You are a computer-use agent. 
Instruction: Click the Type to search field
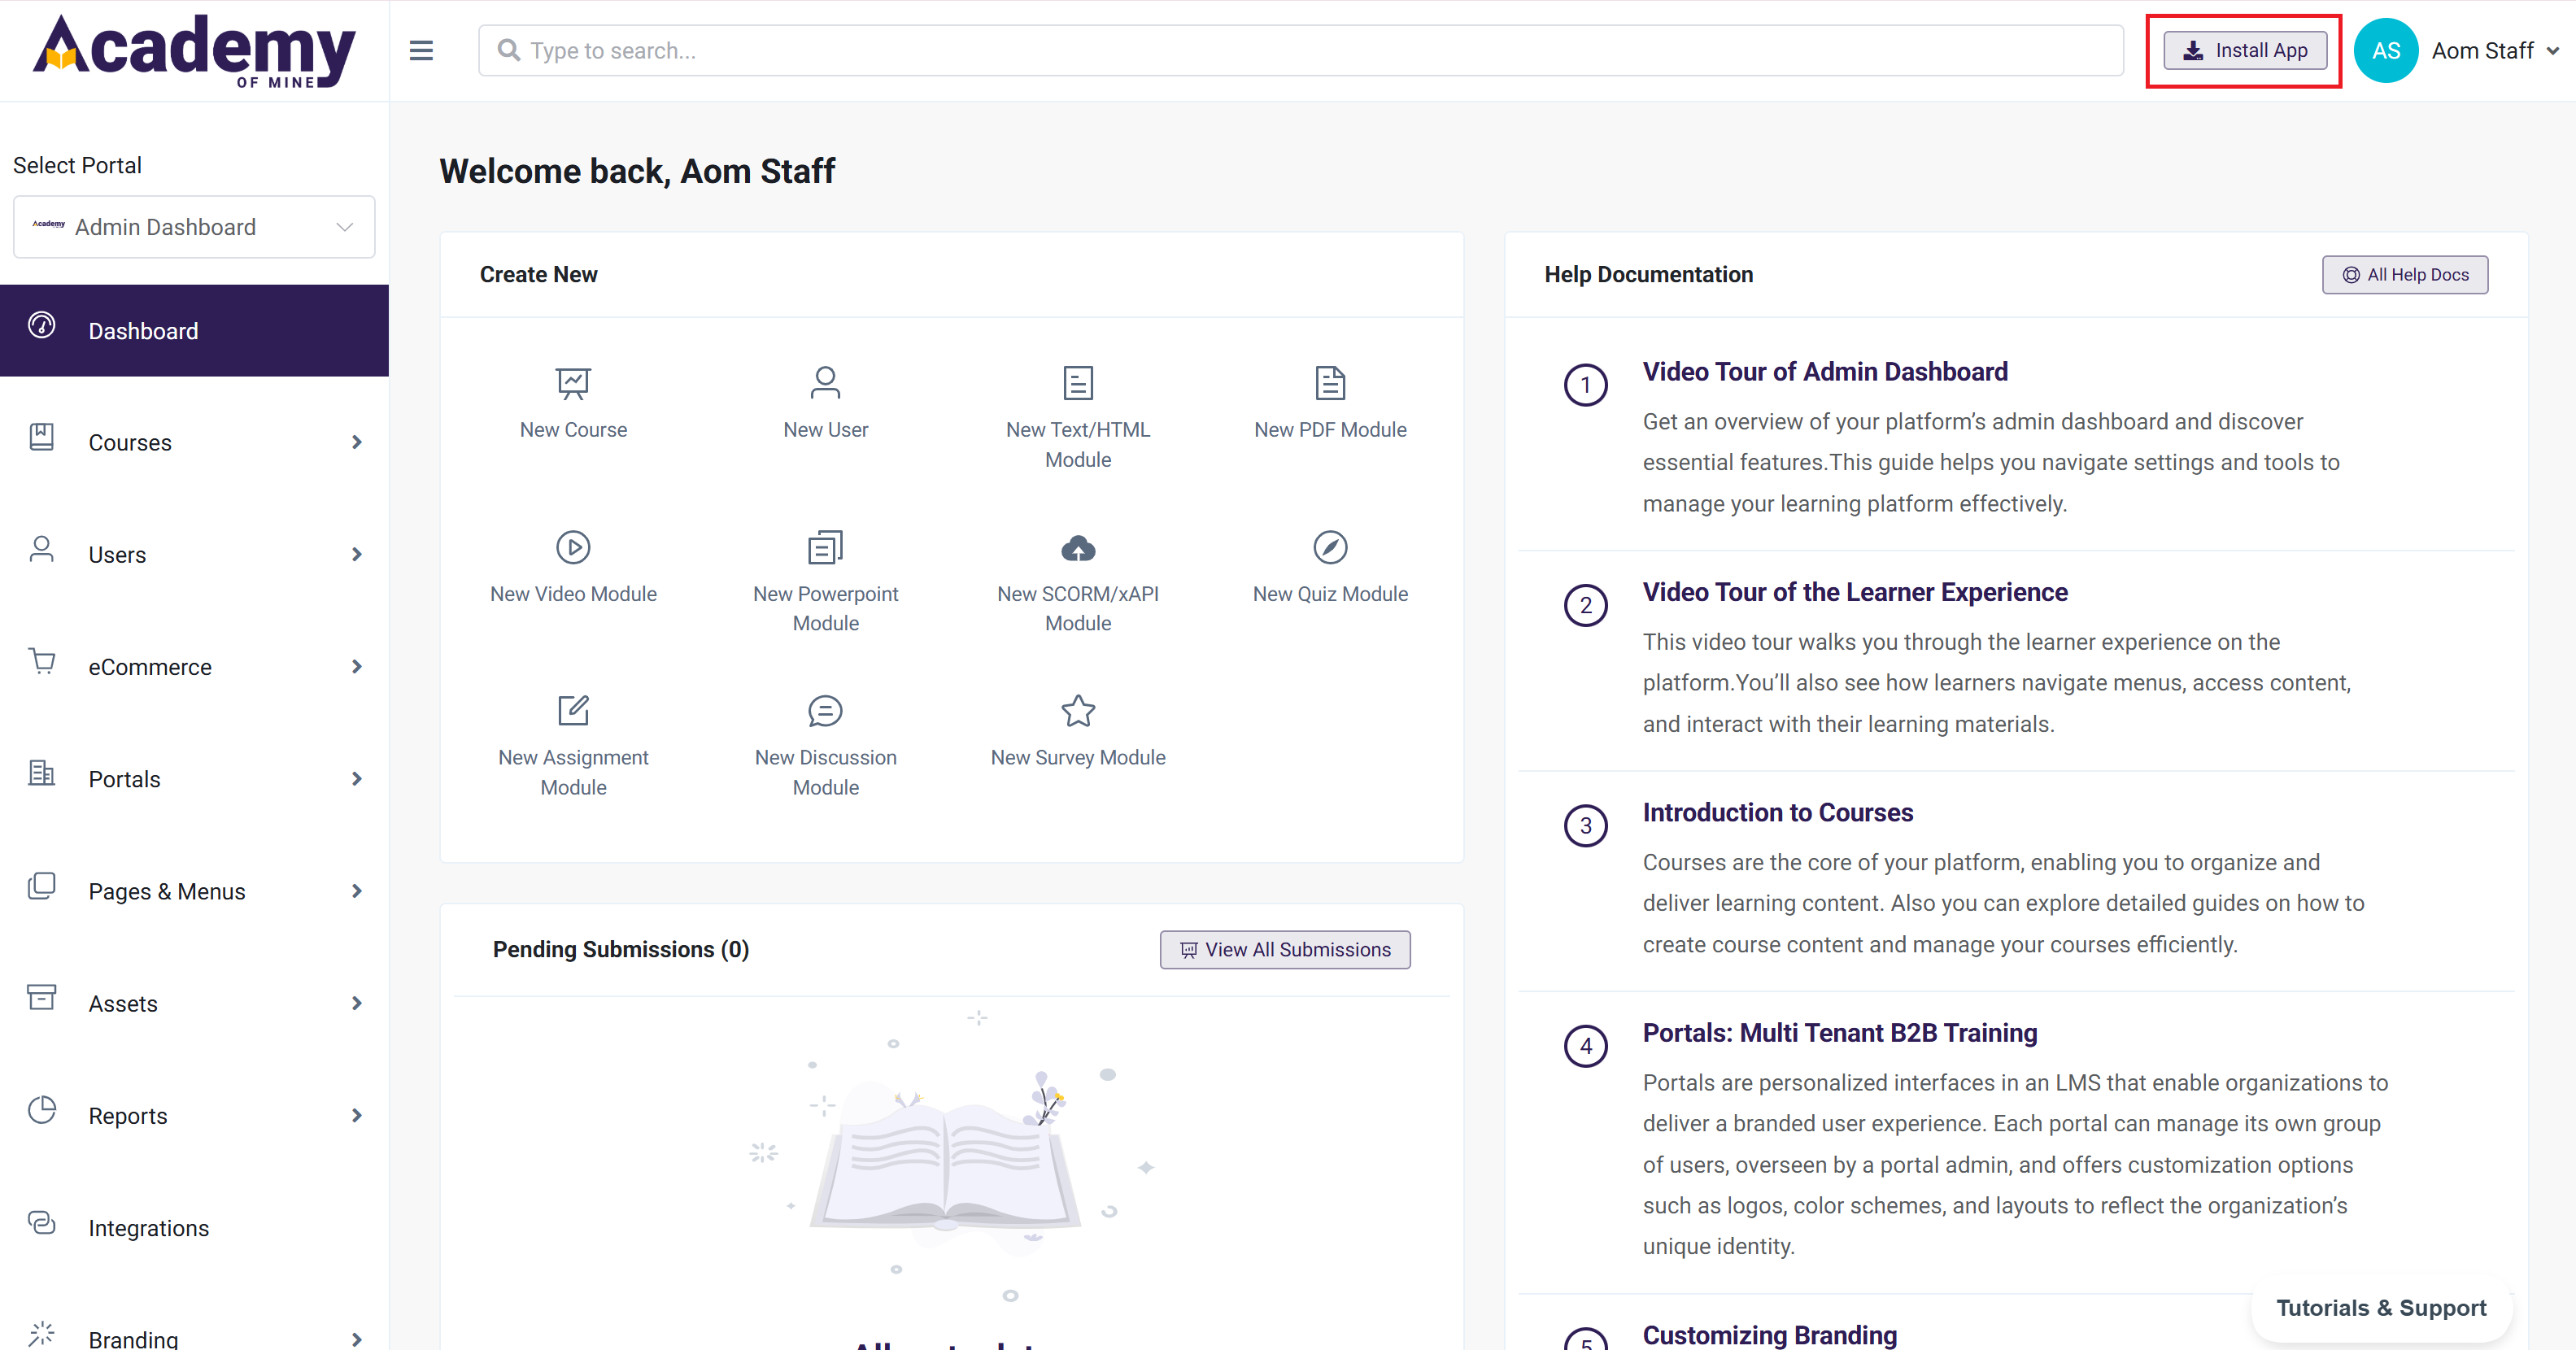(x=1300, y=50)
